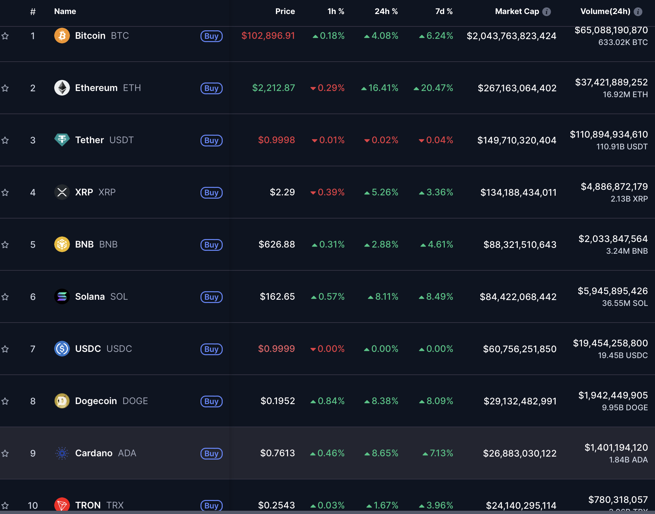
Task: Click the XRP logo icon
Action: click(x=62, y=192)
